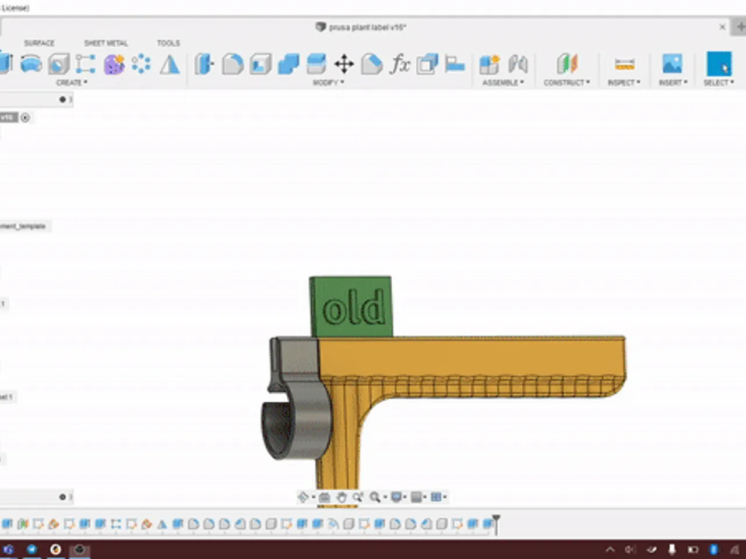Select the Fillet tool
The image size is (746, 559).
[x=233, y=63]
